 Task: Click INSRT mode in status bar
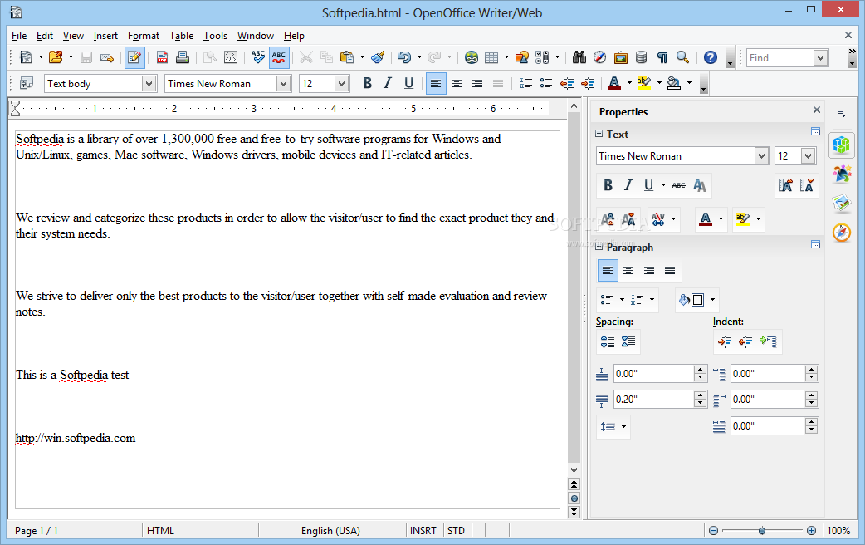click(423, 531)
